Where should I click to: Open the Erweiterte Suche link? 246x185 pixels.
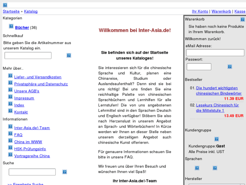pyautogui.click(x=25, y=184)
